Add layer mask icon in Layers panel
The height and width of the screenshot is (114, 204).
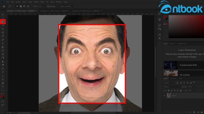194,112
